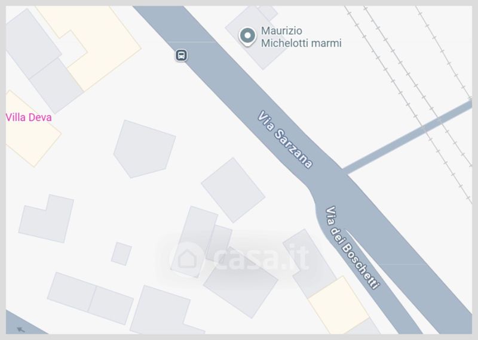478x340 pixels.
Task: Select the pink Villa Deva label
Action: [x=29, y=118]
